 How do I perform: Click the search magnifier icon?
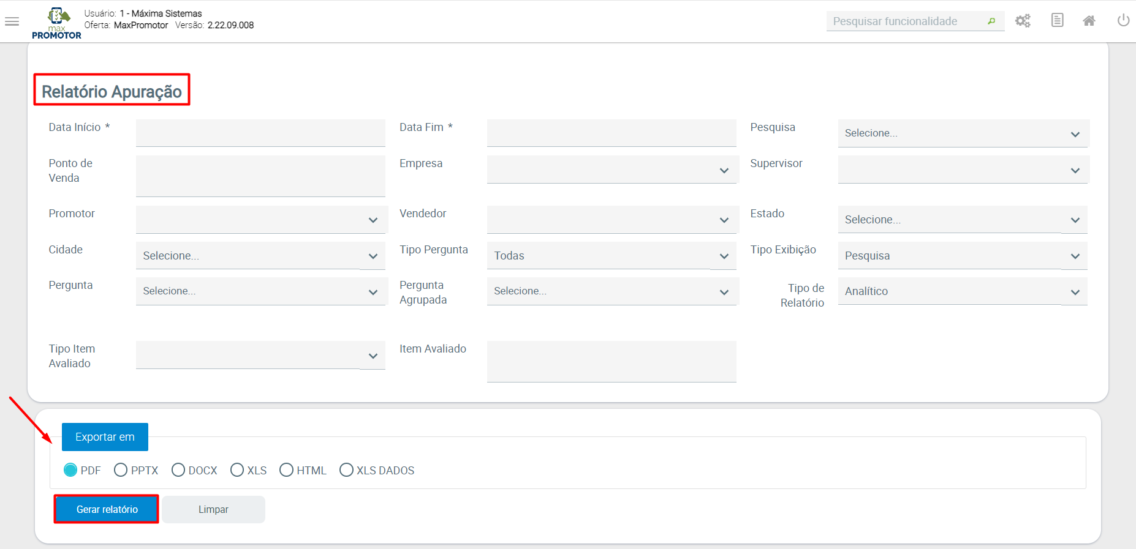[x=991, y=21]
